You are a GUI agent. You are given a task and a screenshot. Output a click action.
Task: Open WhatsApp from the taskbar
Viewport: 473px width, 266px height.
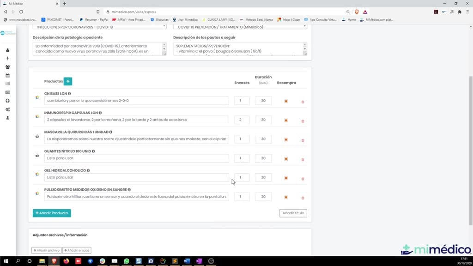coord(127,261)
